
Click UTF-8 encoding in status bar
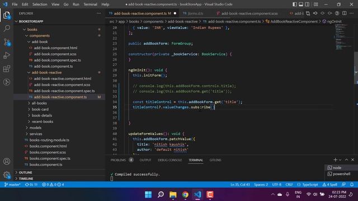tap(277, 185)
